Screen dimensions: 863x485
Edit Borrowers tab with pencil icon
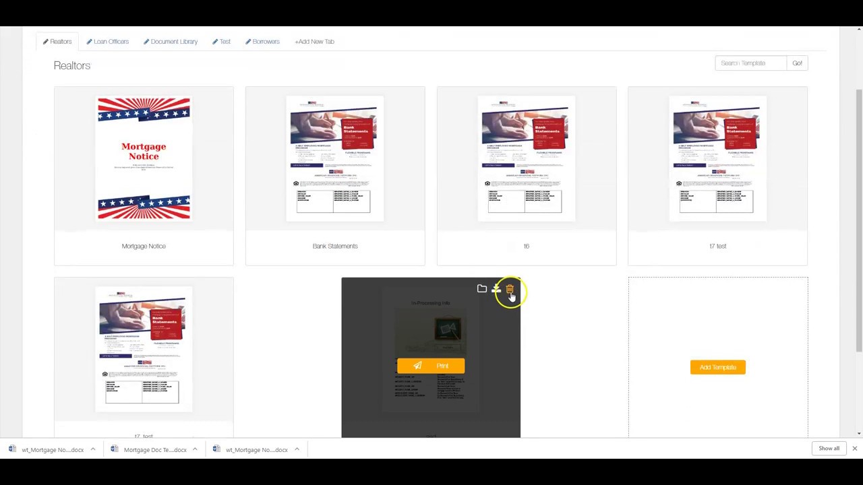(x=248, y=42)
